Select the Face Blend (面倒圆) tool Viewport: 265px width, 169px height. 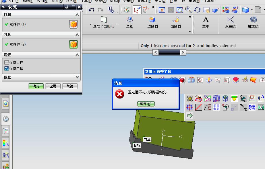(x=176, y=22)
